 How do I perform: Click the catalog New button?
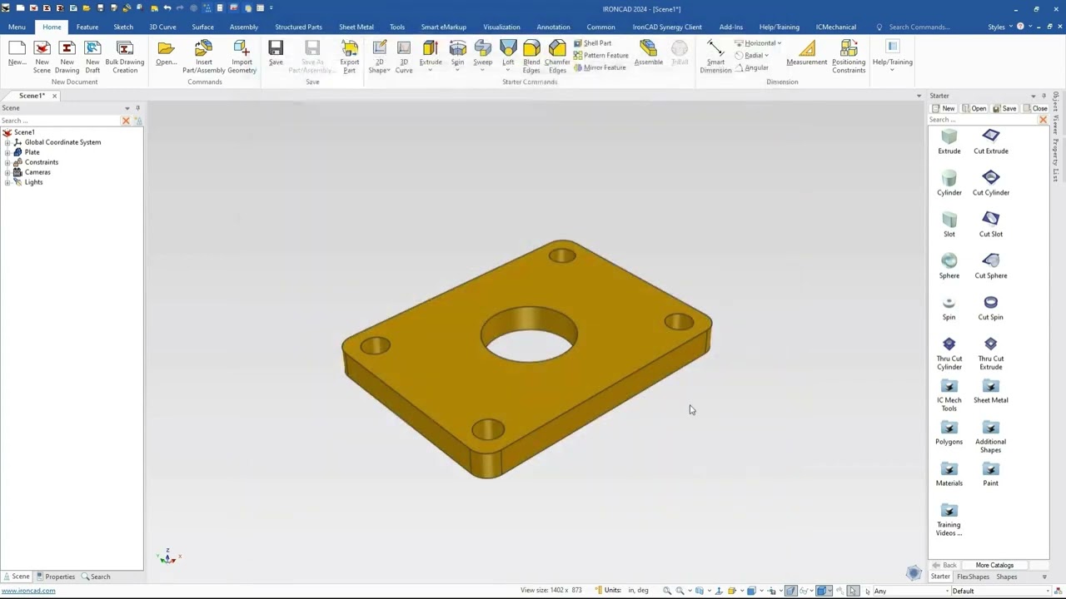tap(944, 108)
